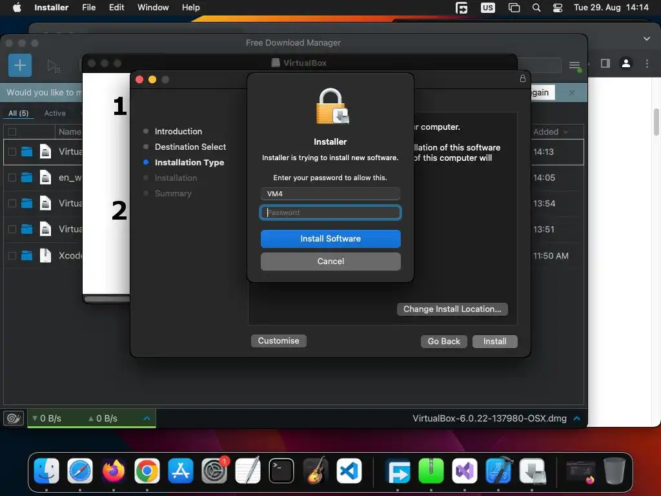Open the File menu
The width and height of the screenshot is (661, 496).
[x=89, y=8]
